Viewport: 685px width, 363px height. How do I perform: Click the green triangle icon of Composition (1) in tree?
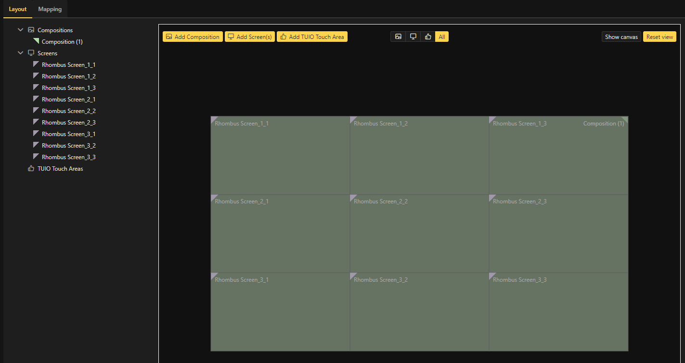[x=36, y=41]
